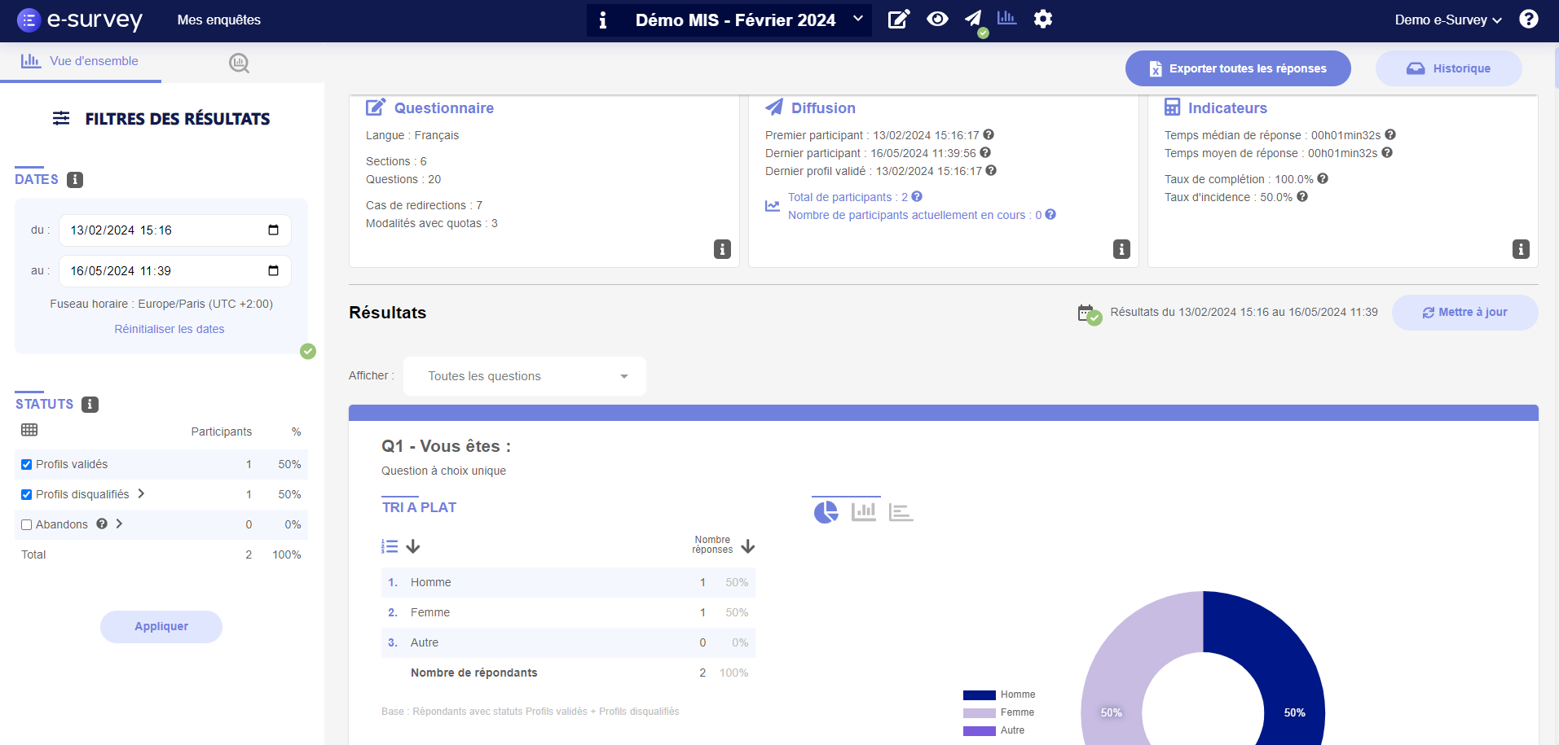This screenshot has width=1559, height=745.
Task: Click the help question mark icon
Action: (1529, 20)
